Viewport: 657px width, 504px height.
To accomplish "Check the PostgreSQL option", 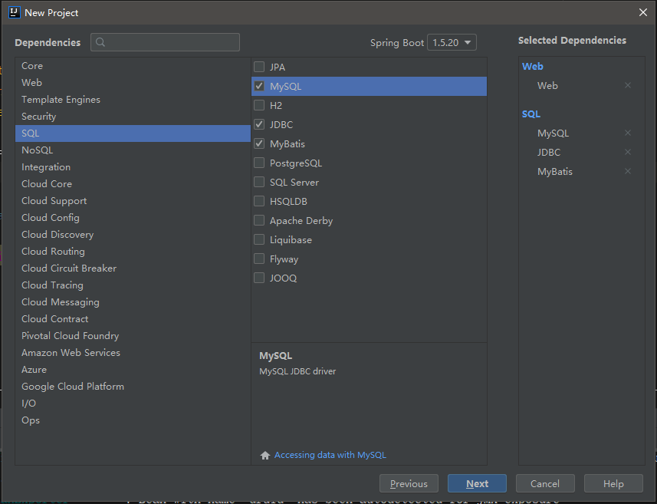I will click(x=259, y=163).
